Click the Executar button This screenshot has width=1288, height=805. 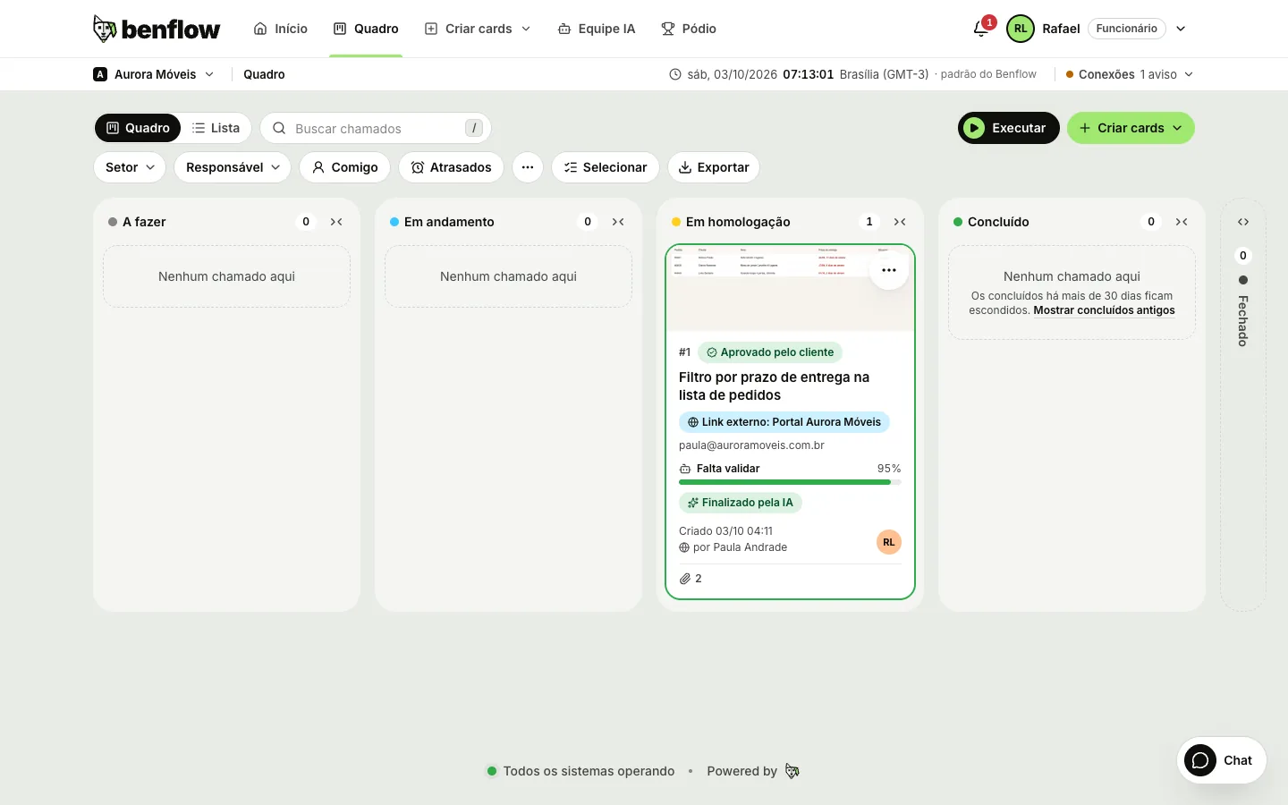click(1008, 128)
